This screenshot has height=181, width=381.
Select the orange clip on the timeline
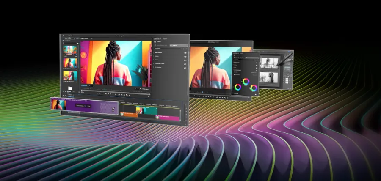(x=129, y=115)
